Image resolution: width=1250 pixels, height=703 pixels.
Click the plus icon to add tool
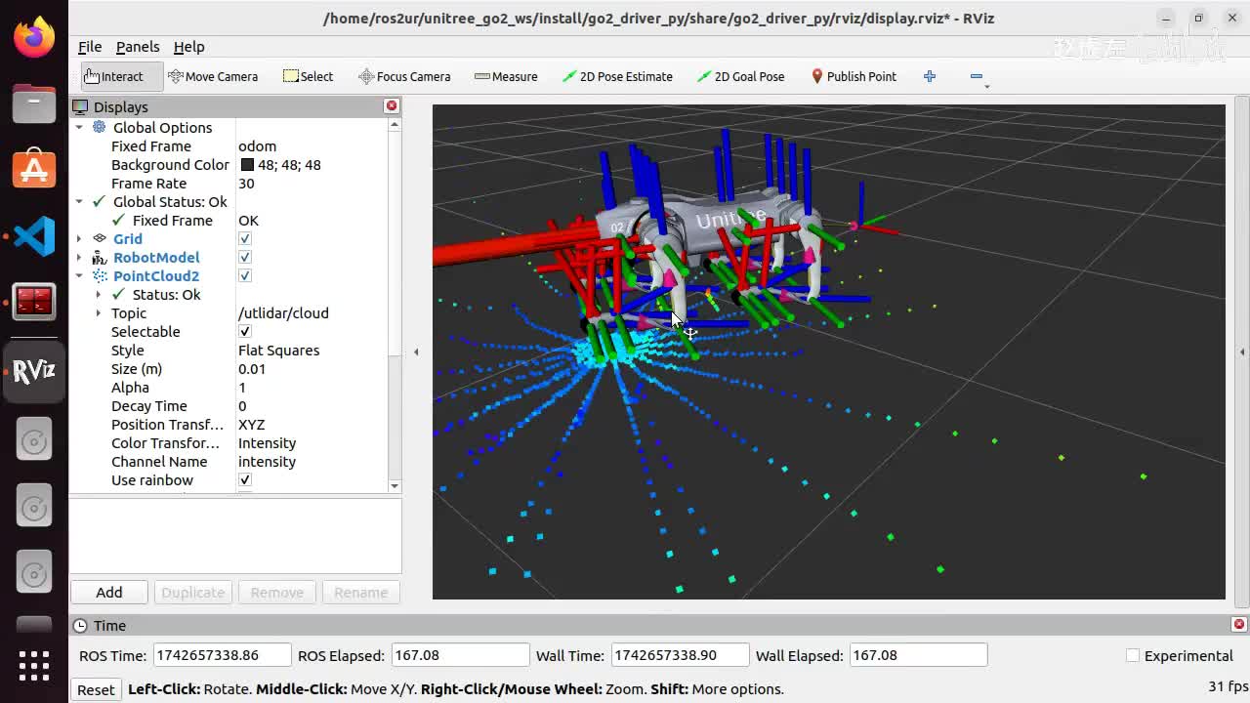pyautogui.click(x=930, y=76)
